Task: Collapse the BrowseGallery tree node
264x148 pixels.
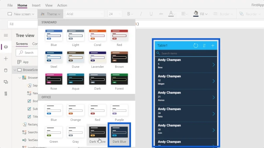Action: click(x=20, y=78)
